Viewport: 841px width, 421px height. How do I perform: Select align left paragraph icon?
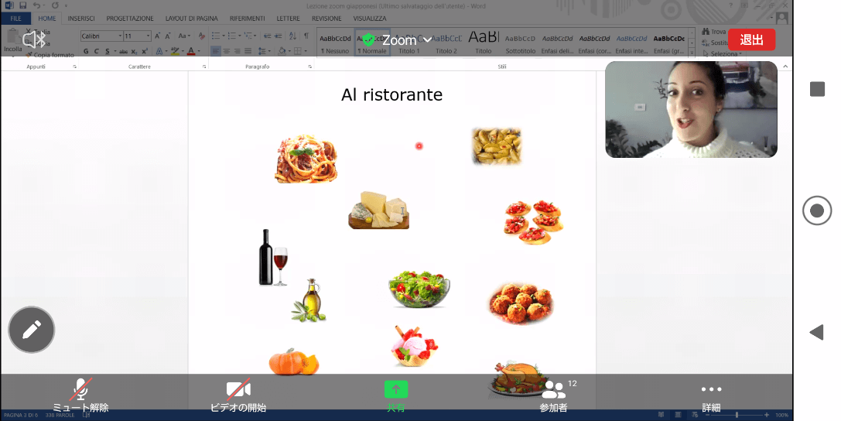click(215, 52)
